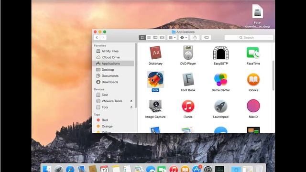Switch to list view
306x172 pixels.
[x=149, y=37]
